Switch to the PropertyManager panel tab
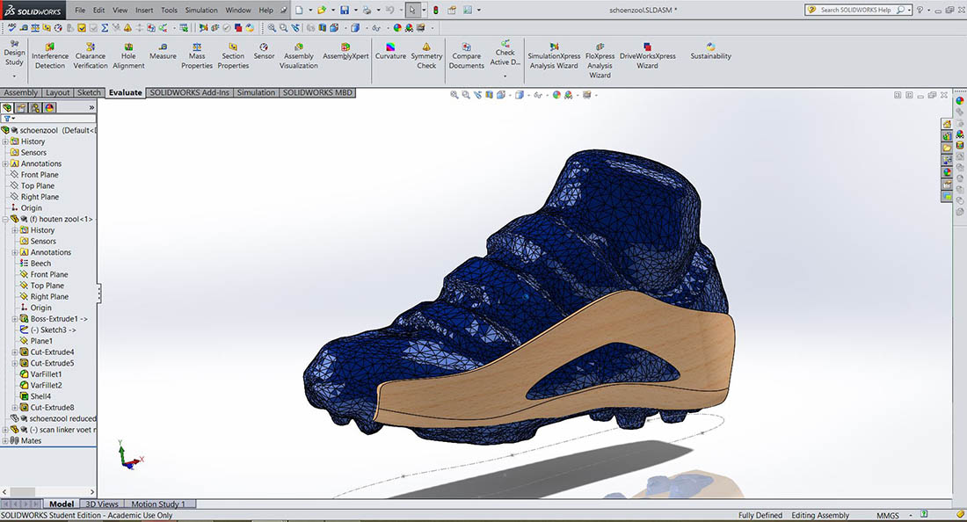The image size is (967, 522). click(x=22, y=107)
